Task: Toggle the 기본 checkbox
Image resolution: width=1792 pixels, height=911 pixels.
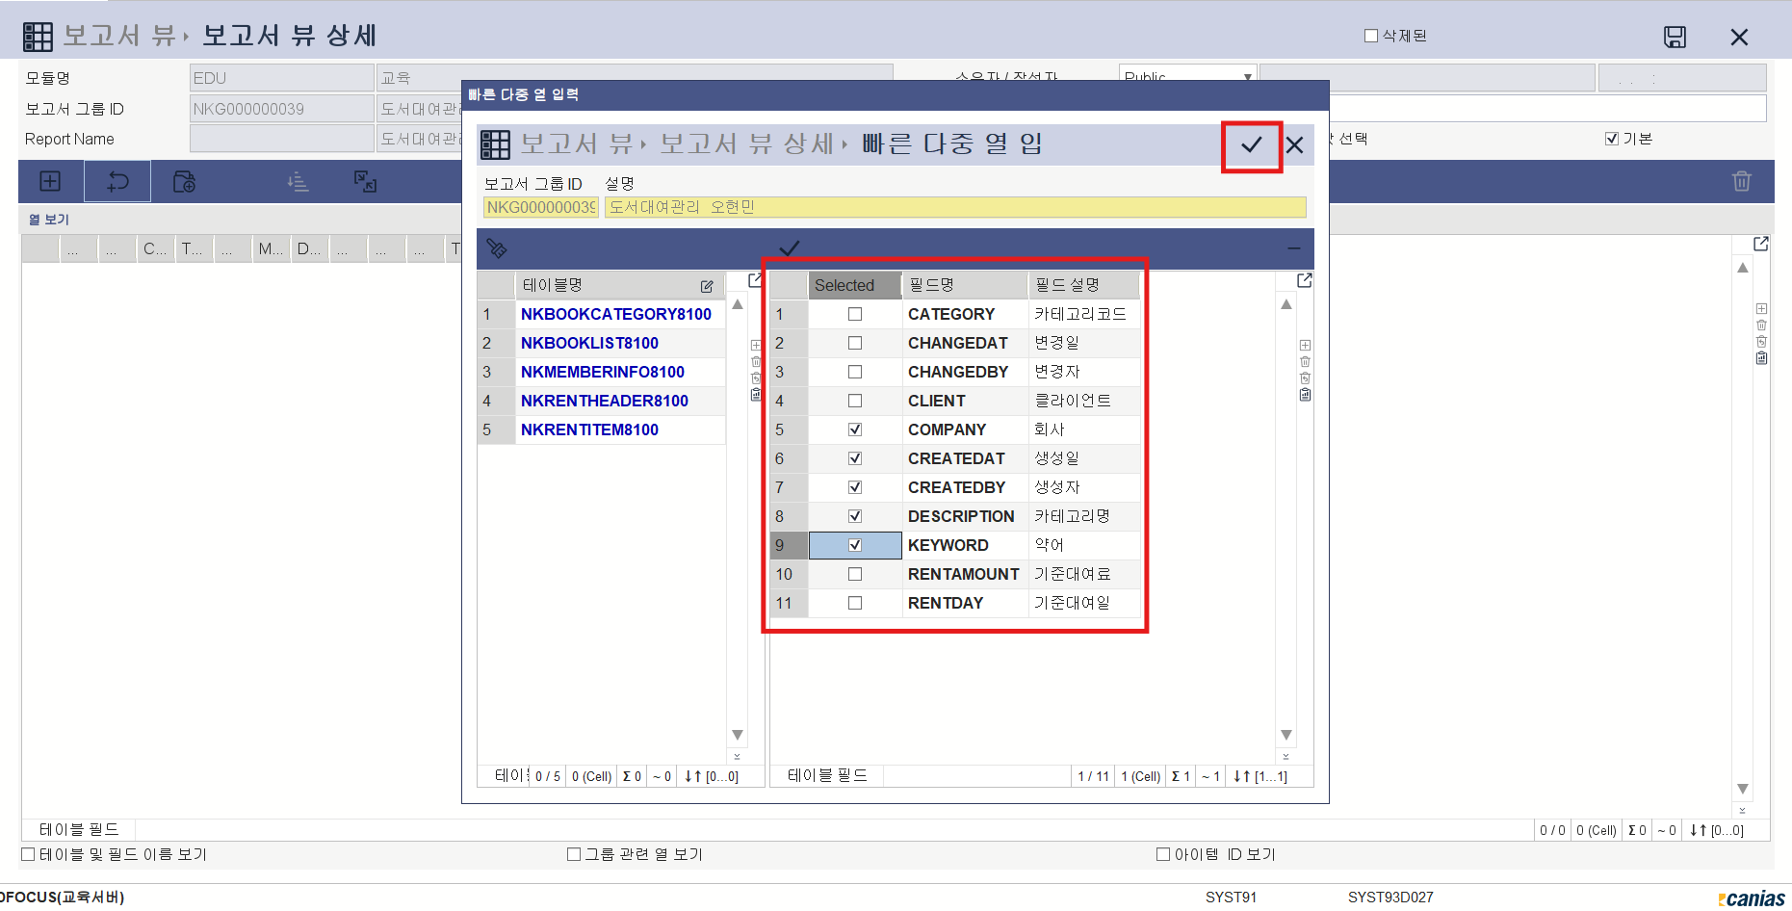Action: click(1612, 139)
